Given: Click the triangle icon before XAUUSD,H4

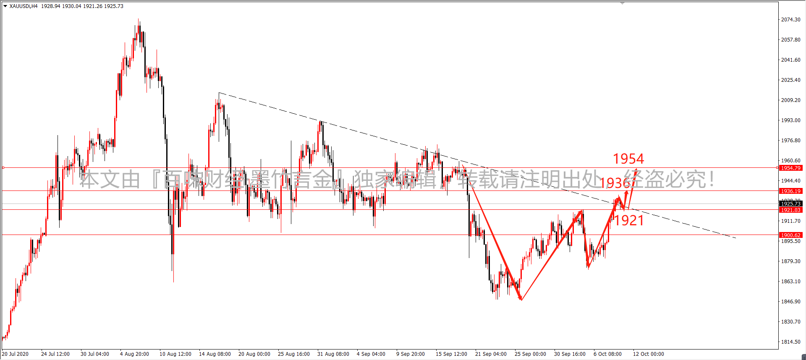Looking at the screenshot, I should click(5, 6).
